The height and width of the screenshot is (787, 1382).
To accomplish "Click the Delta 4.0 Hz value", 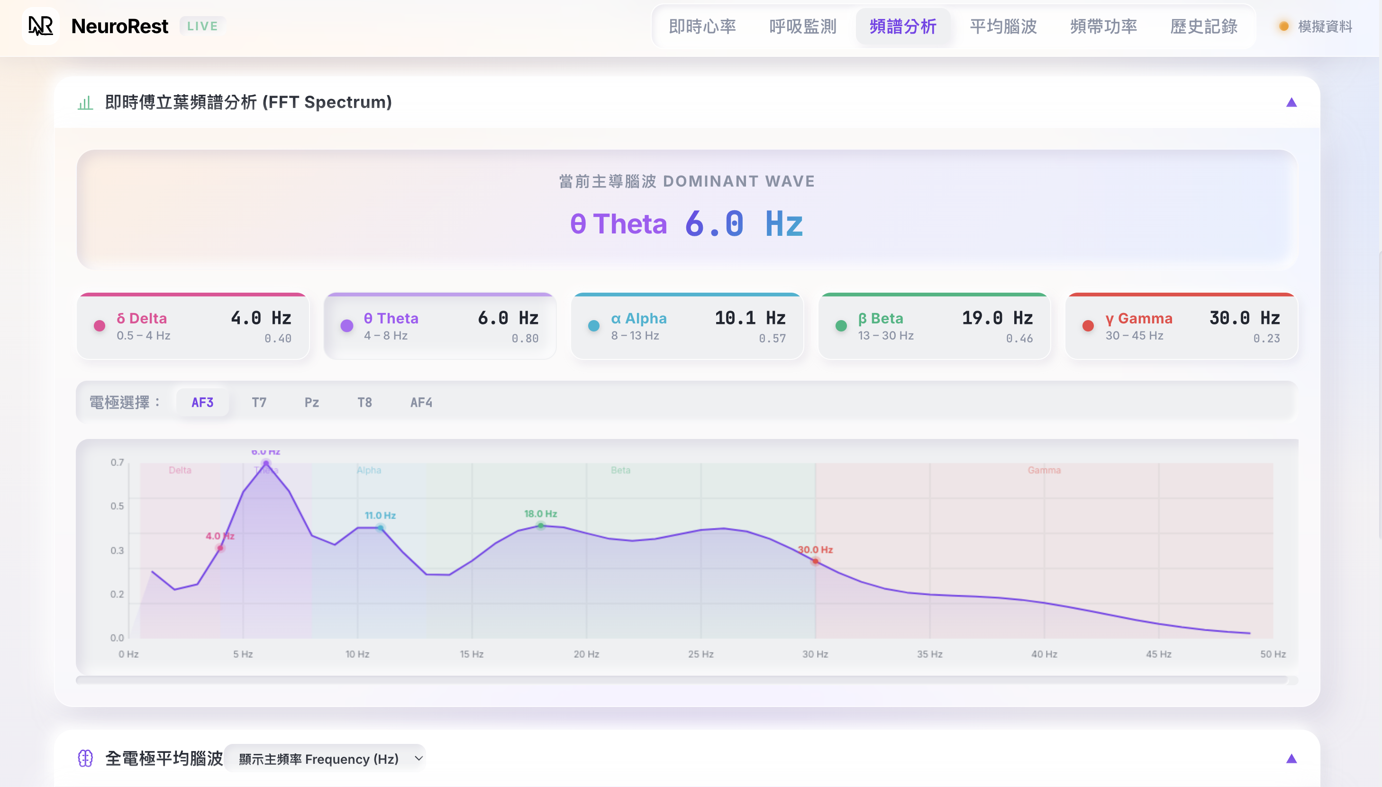I will click(261, 318).
